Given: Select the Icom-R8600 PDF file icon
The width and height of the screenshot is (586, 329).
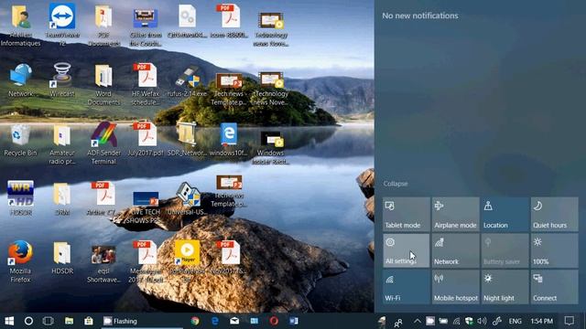Looking at the screenshot, I should tap(229, 22).
